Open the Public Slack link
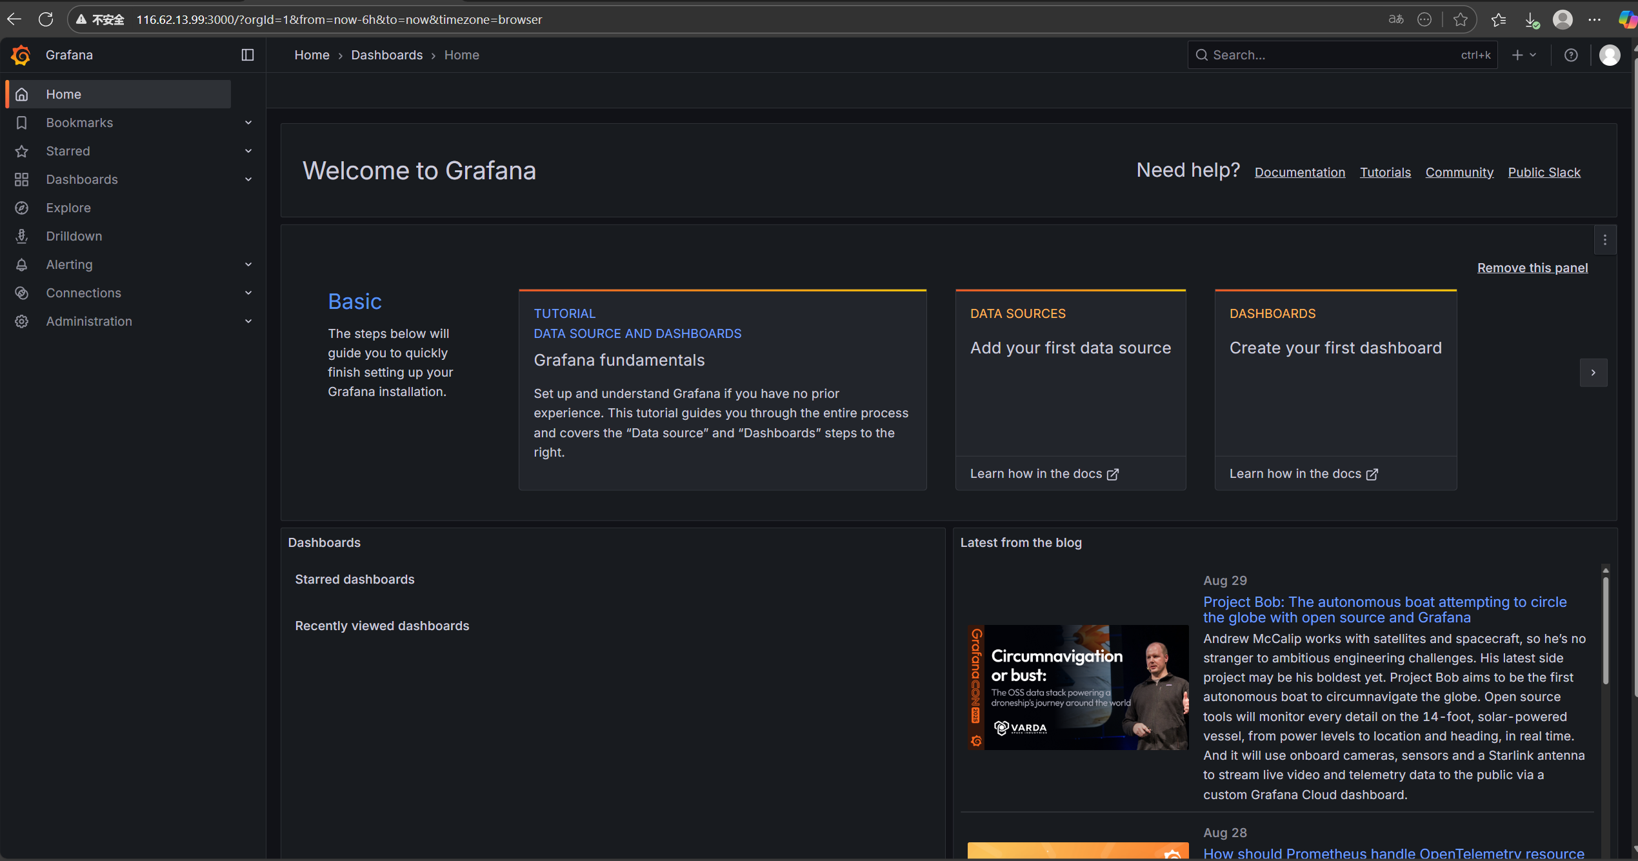Screen dimensions: 1638x861 pos(1544,172)
